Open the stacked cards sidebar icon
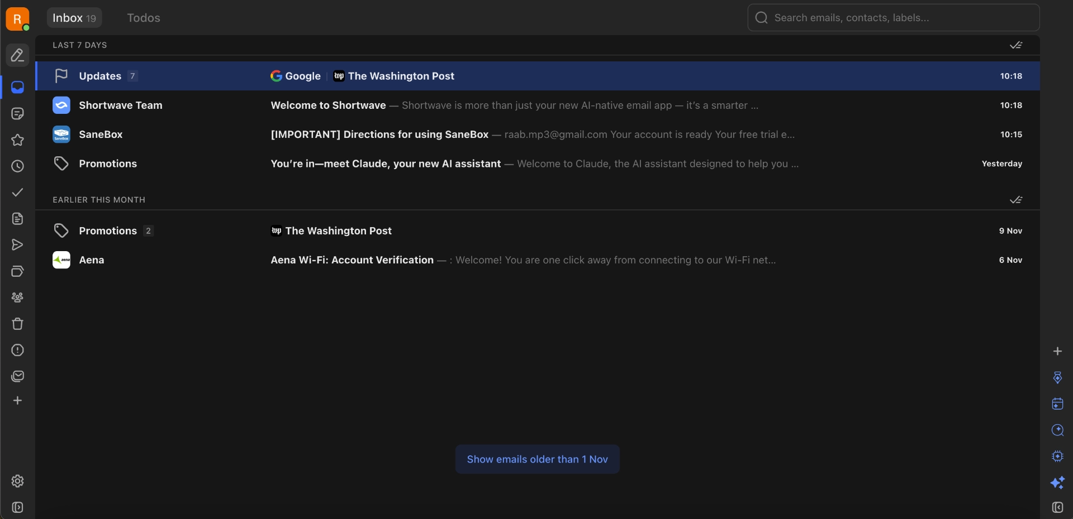 17,271
